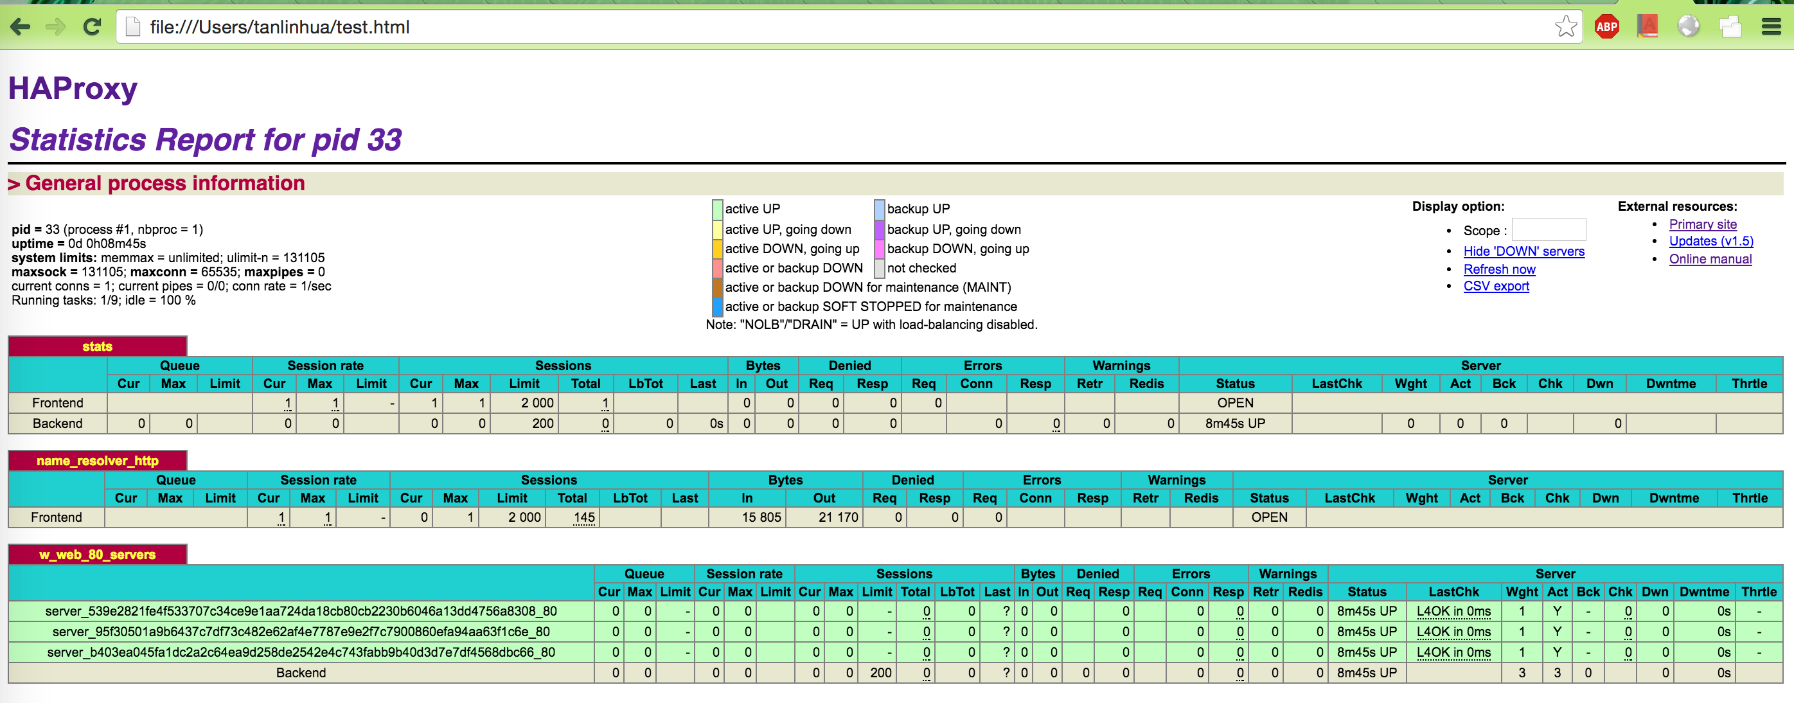Click the file page icon in address bar
The image size is (1794, 703).
(133, 27)
